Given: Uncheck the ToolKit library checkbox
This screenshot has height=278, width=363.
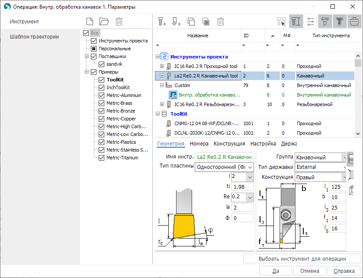Looking at the screenshot, I should point(102,80).
